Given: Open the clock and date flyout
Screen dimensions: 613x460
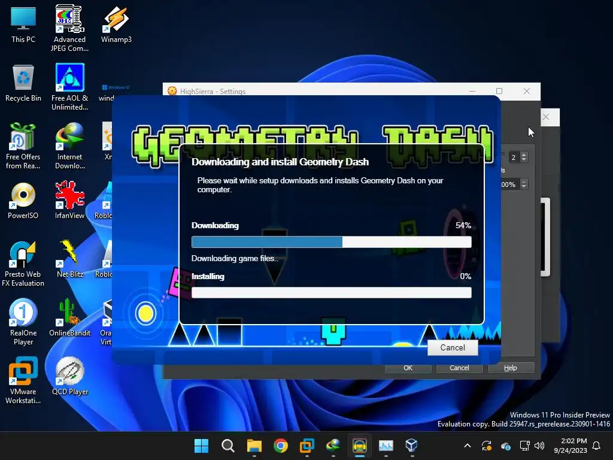Looking at the screenshot, I should point(570,446).
